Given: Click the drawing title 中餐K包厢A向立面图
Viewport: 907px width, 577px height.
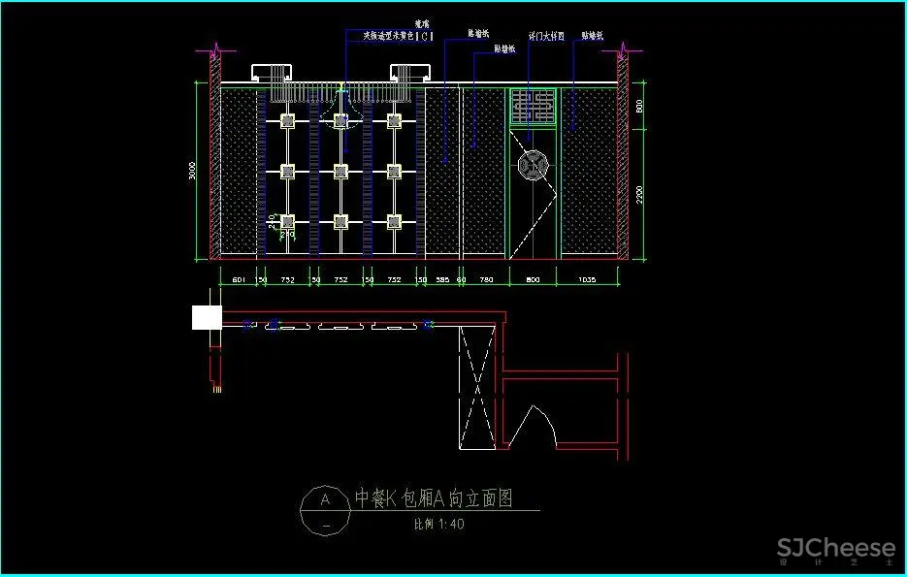Looking at the screenshot, I should coord(433,498).
